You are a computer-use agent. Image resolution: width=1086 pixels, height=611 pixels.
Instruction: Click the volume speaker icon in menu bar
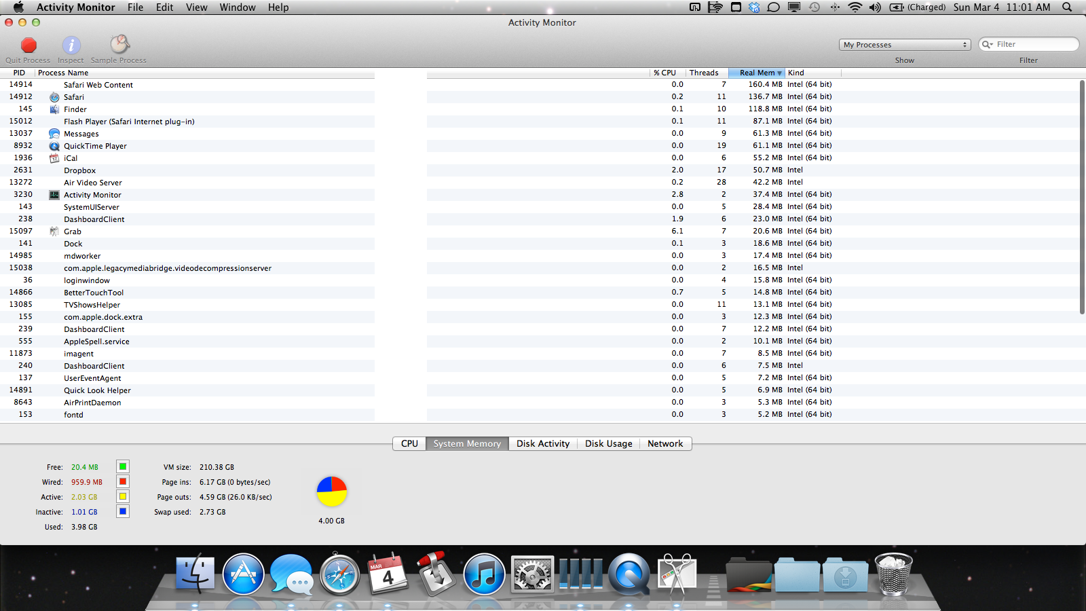(875, 7)
